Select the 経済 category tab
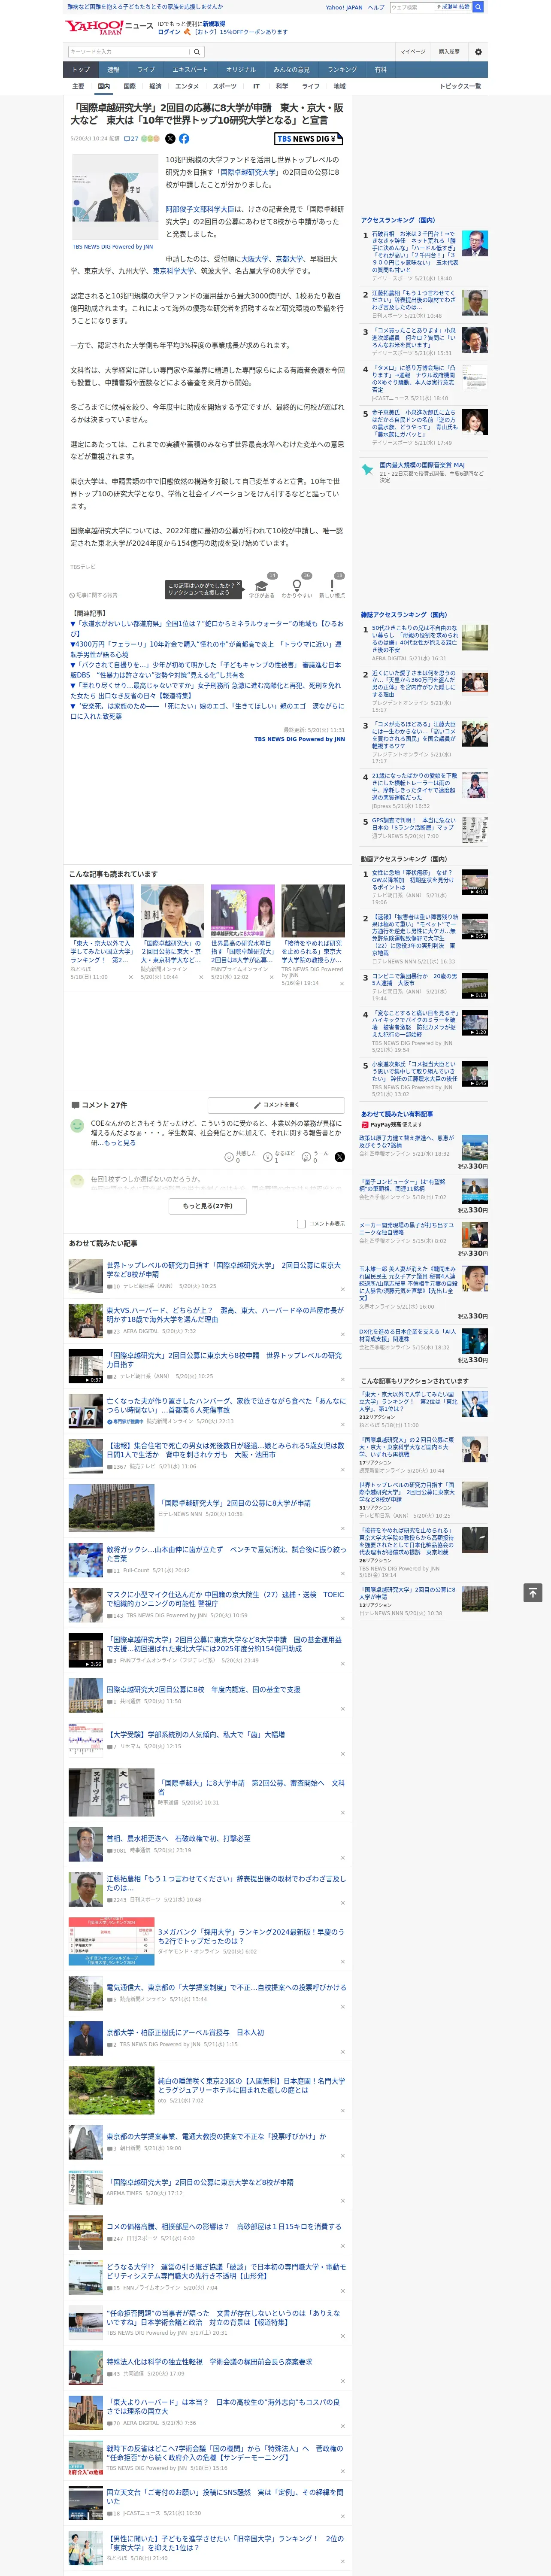Image resolution: width=551 pixels, height=2576 pixels. [x=155, y=86]
